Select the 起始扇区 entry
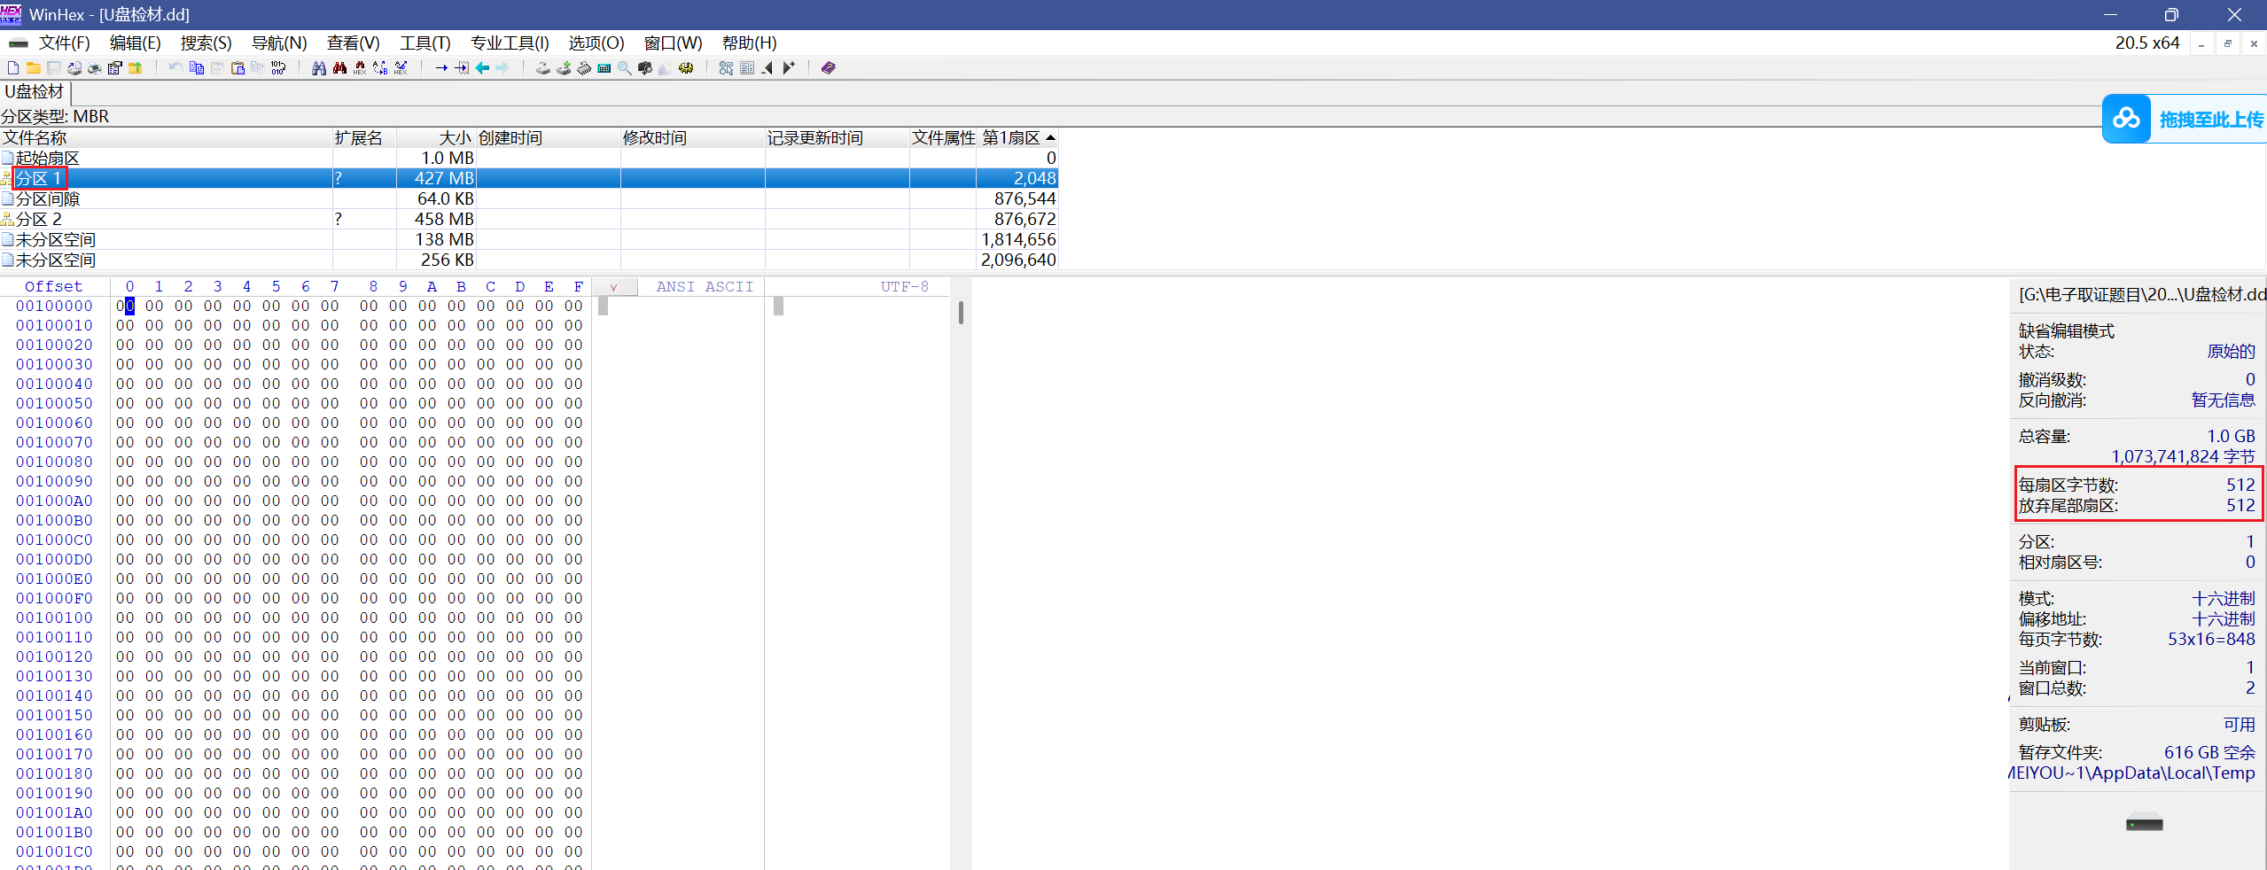Screen dimensions: 2267x870 point(48,159)
